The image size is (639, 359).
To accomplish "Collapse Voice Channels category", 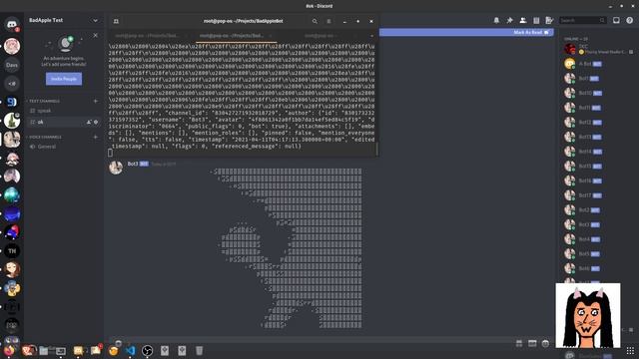I will click(x=44, y=137).
